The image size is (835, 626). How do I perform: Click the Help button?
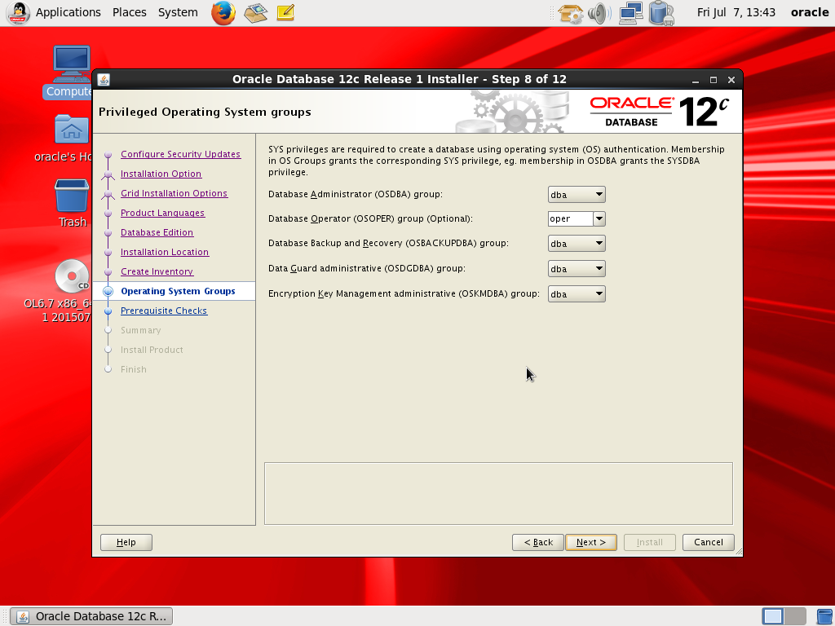click(x=126, y=542)
